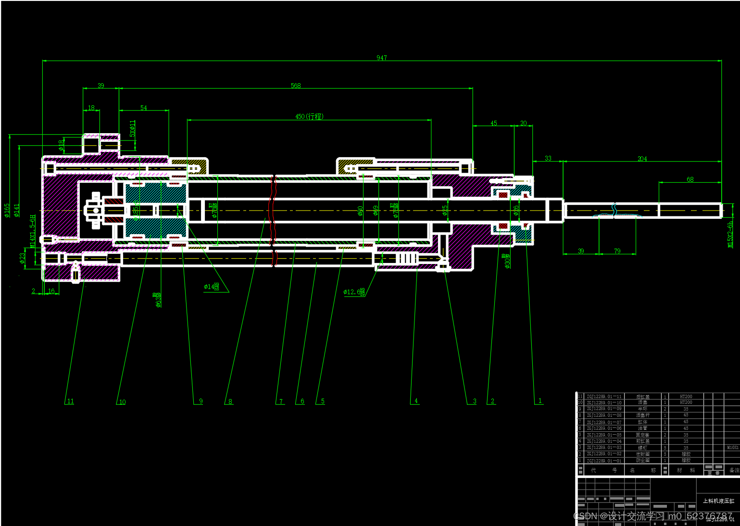Viewport: 740px width, 526px height.
Task: Select part name 后缸盖 in parts list
Action: pos(643,397)
